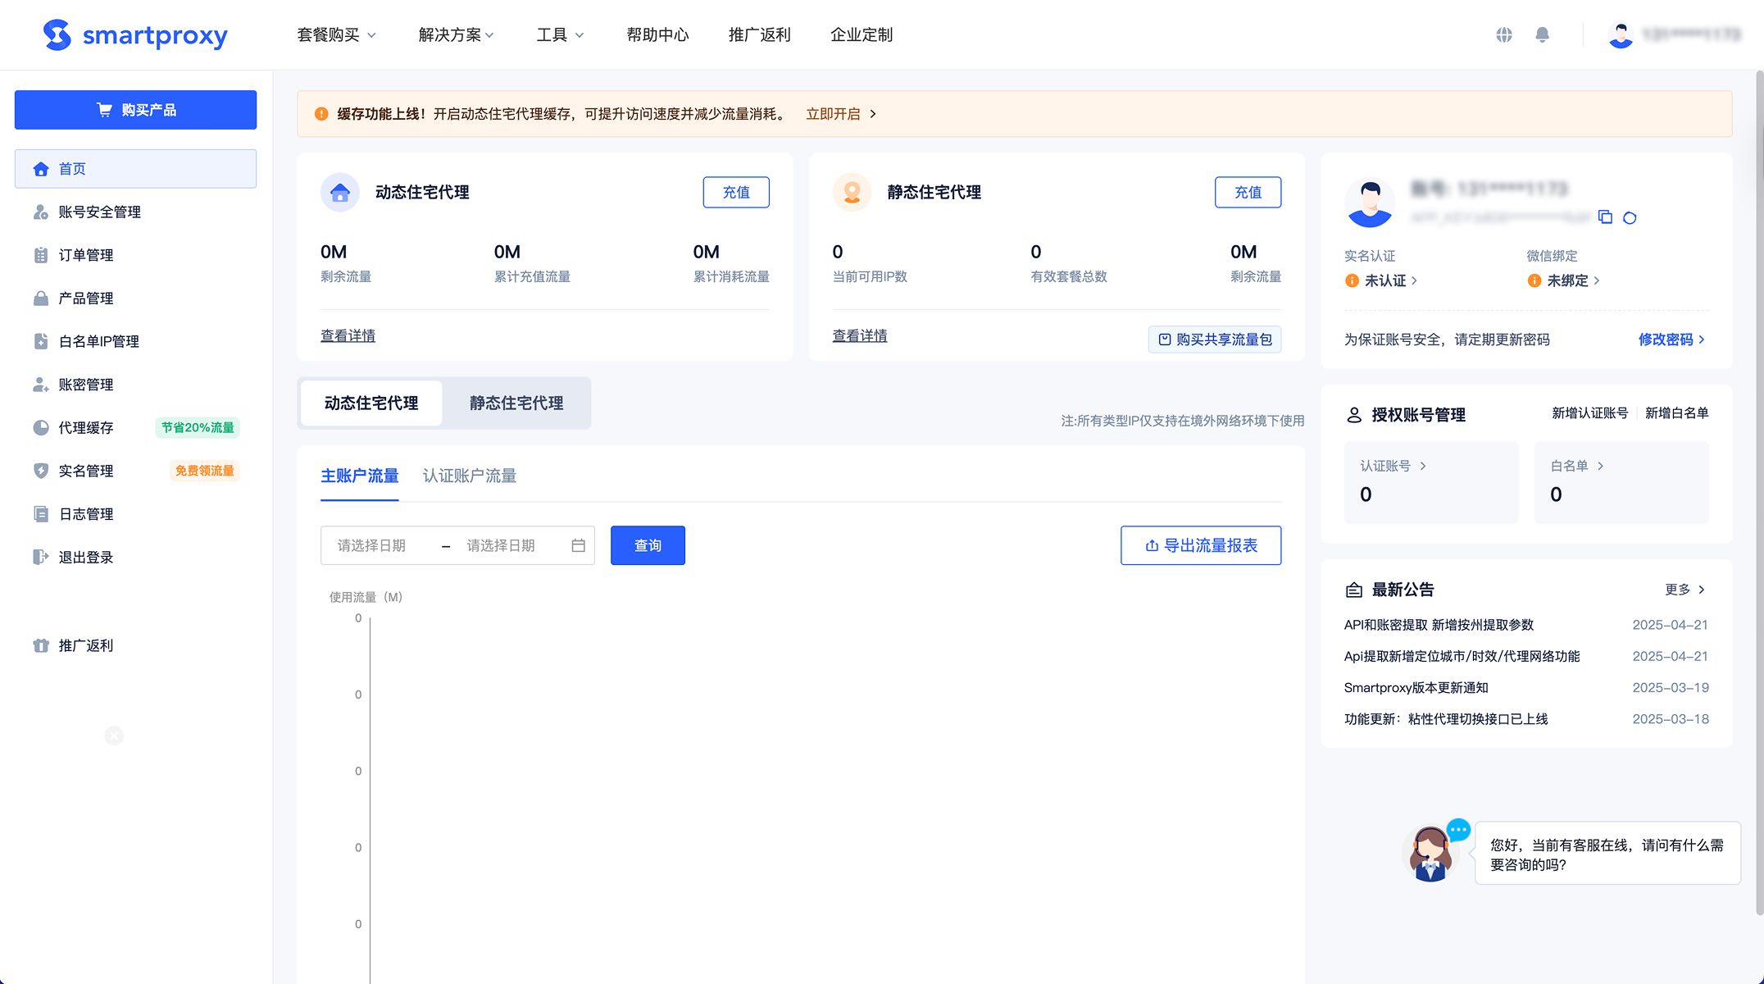Click the globe language icon
Screen dimensions: 1764x984
click(x=1503, y=34)
